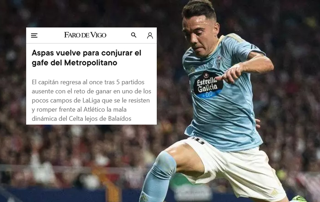Click the word Balaídos in the summary

[x=120, y=119]
